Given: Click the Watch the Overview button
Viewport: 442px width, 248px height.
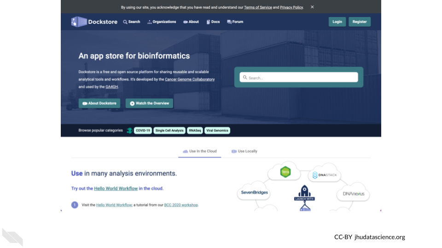Looking at the screenshot, I should pyautogui.click(x=149, y=103).
